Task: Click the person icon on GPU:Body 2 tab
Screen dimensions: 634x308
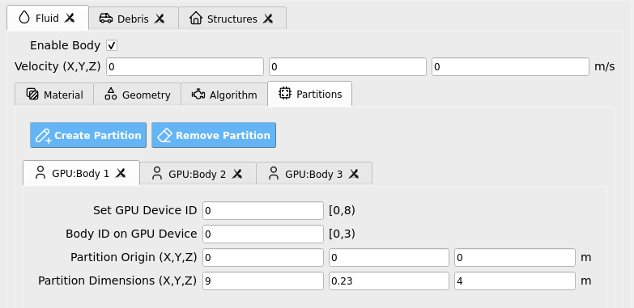Action: pos(157,174)
